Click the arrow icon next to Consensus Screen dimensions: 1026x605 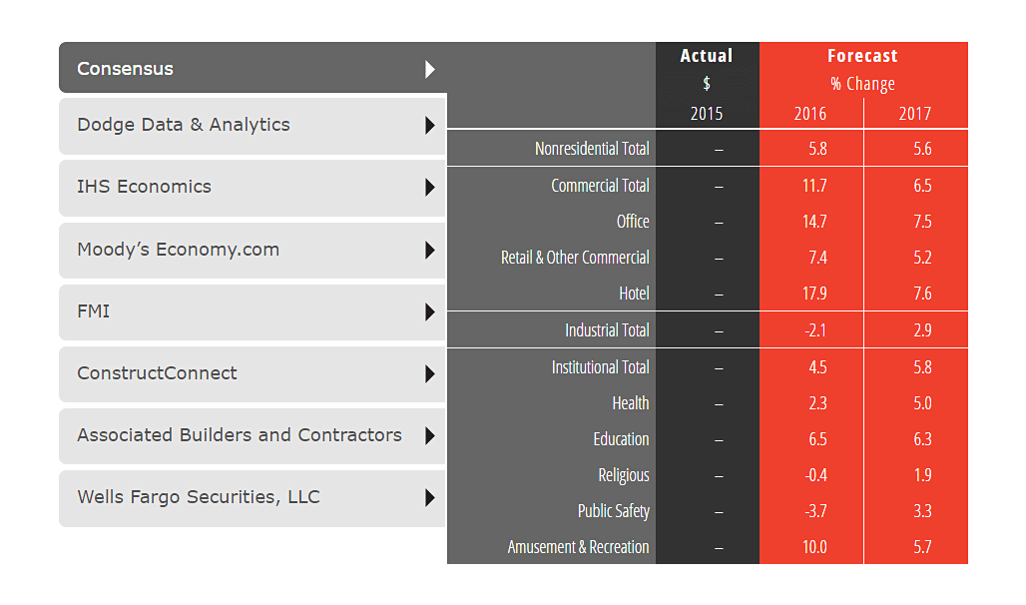(431, 69)
